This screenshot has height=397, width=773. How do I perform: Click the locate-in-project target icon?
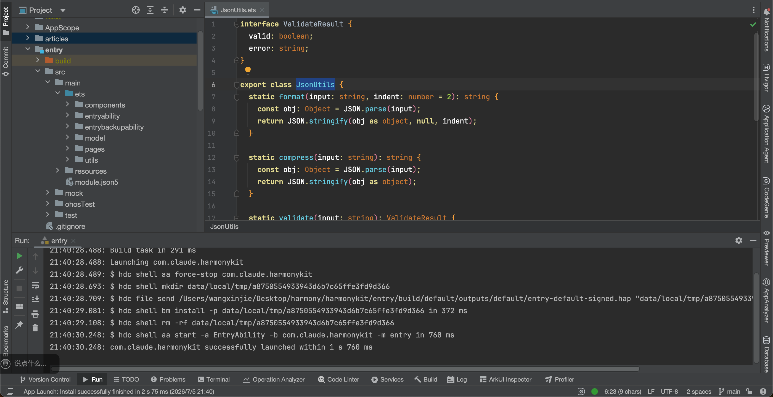[136, 10]
